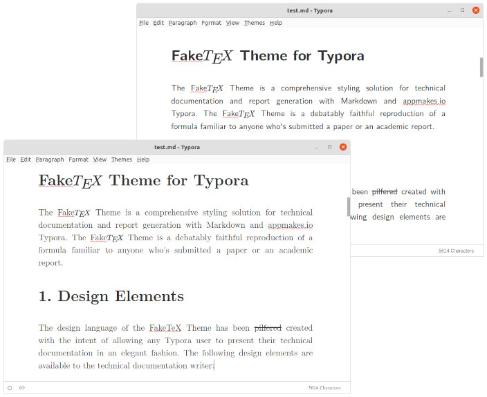Click scrollbar thumb of back window

pyautogui.click(x=481, y=67)
